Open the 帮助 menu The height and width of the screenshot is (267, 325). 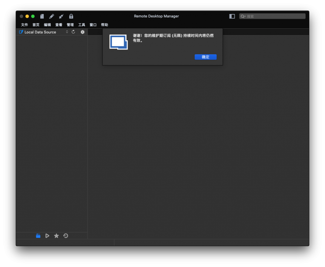(104, 25)
